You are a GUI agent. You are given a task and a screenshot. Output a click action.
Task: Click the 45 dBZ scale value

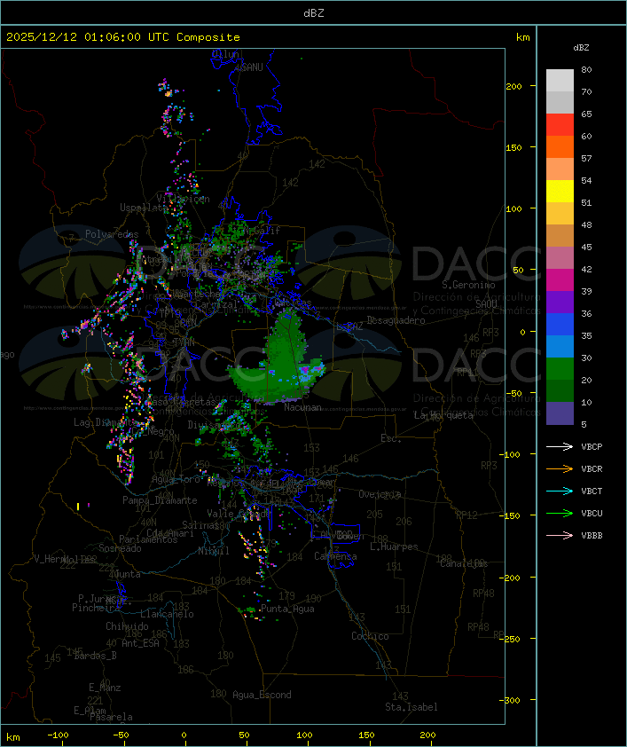click(586, 247)
